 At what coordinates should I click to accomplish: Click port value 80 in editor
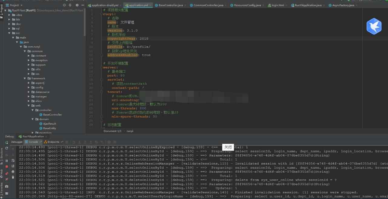[122, 76]
